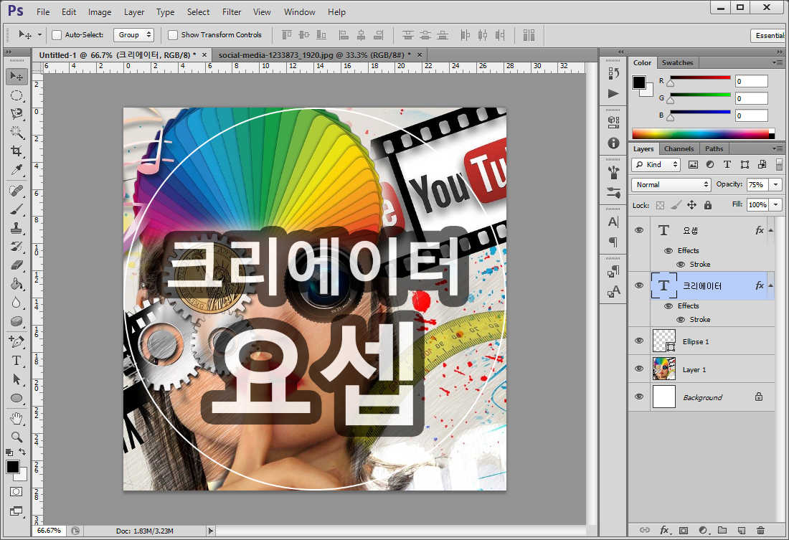
Task: Select the Crop tool
Action: pos(16,151)
